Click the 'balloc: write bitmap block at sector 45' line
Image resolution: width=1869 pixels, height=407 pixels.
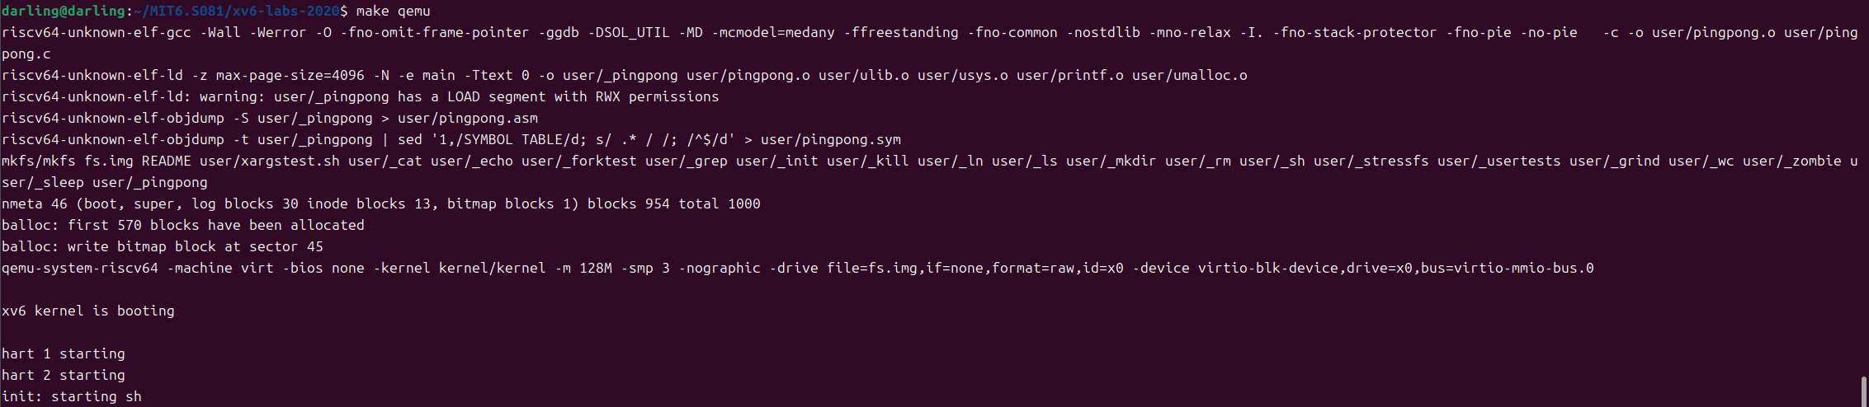(x=163, y=246)
